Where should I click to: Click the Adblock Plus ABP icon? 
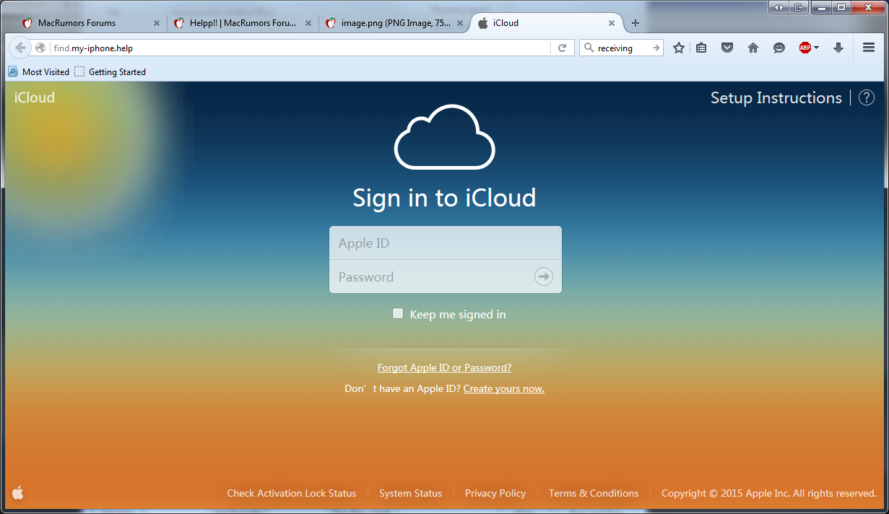click(x=805, y=48)
